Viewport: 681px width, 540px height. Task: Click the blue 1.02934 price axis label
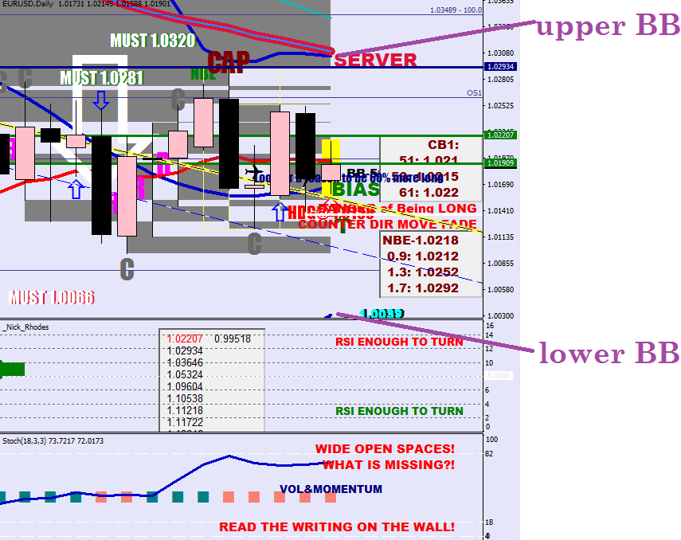coord(501,67)
